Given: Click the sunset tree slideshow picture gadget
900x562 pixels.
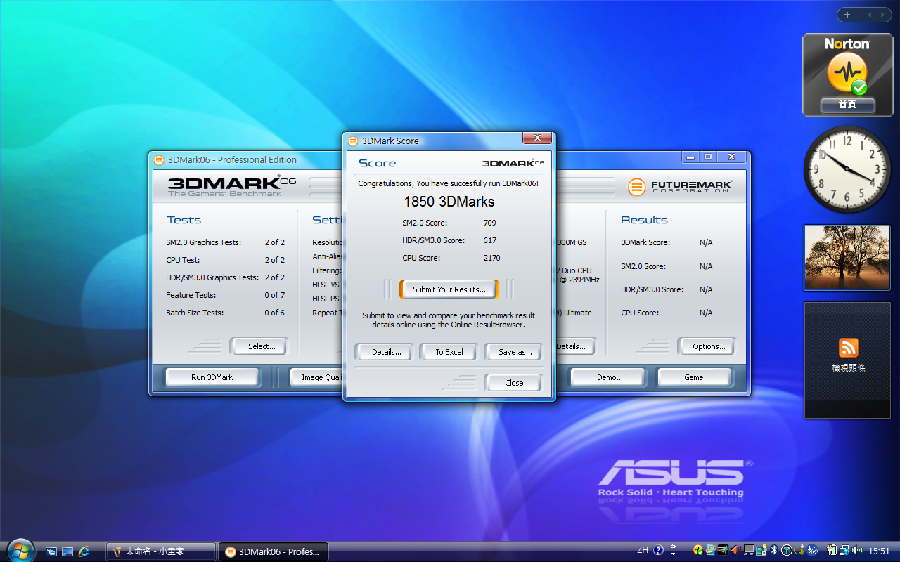Looking at the screenshot, I should [x=847, y=258].
